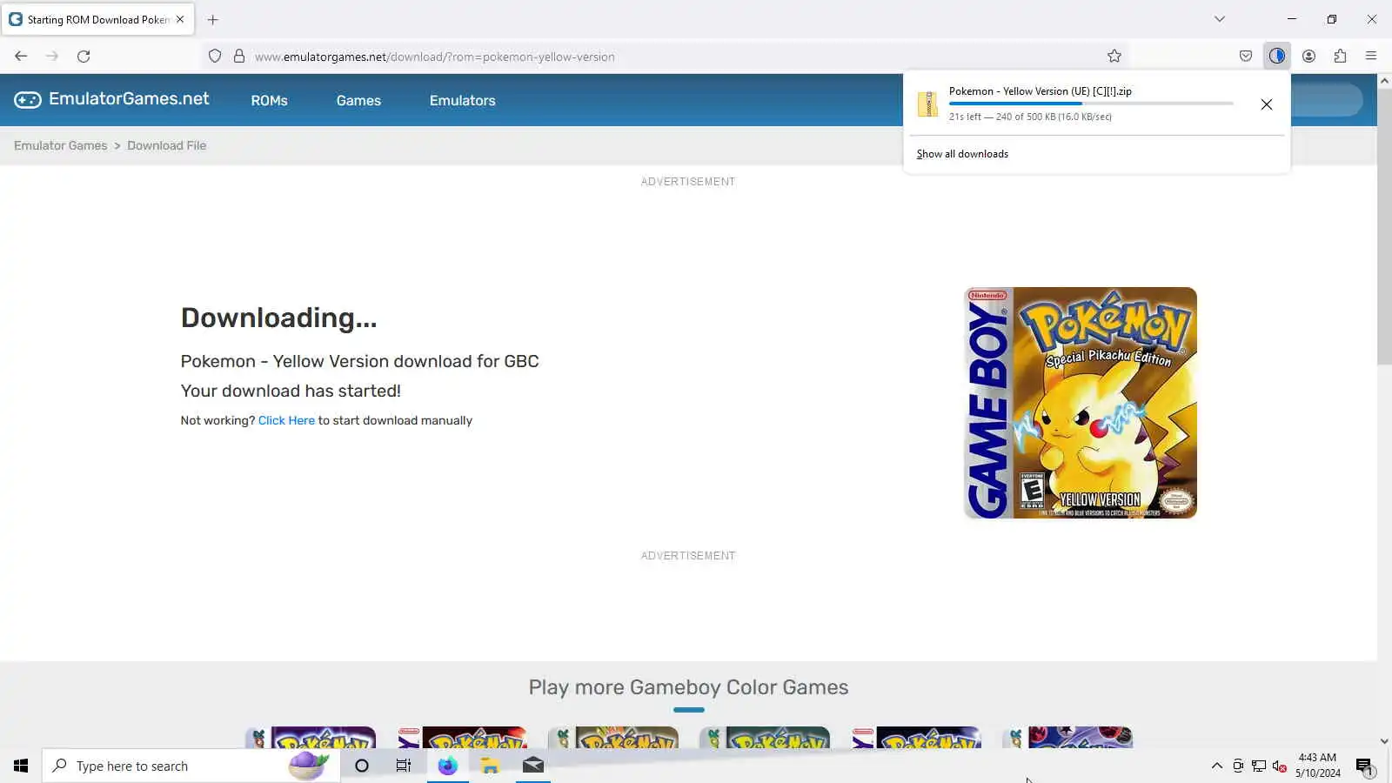Open Task View

404,766
